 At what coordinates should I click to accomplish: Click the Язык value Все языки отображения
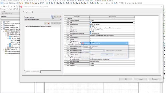click(x=112, y=36)
